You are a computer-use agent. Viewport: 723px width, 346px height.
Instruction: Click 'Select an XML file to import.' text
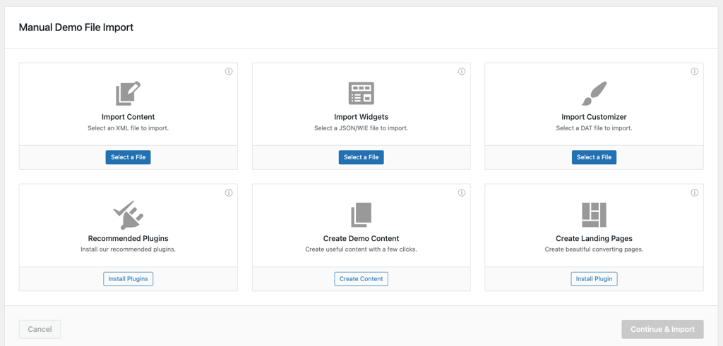coord(129,128)
